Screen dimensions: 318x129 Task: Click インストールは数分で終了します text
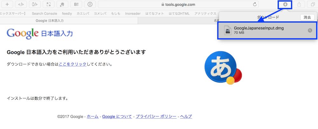37,98
